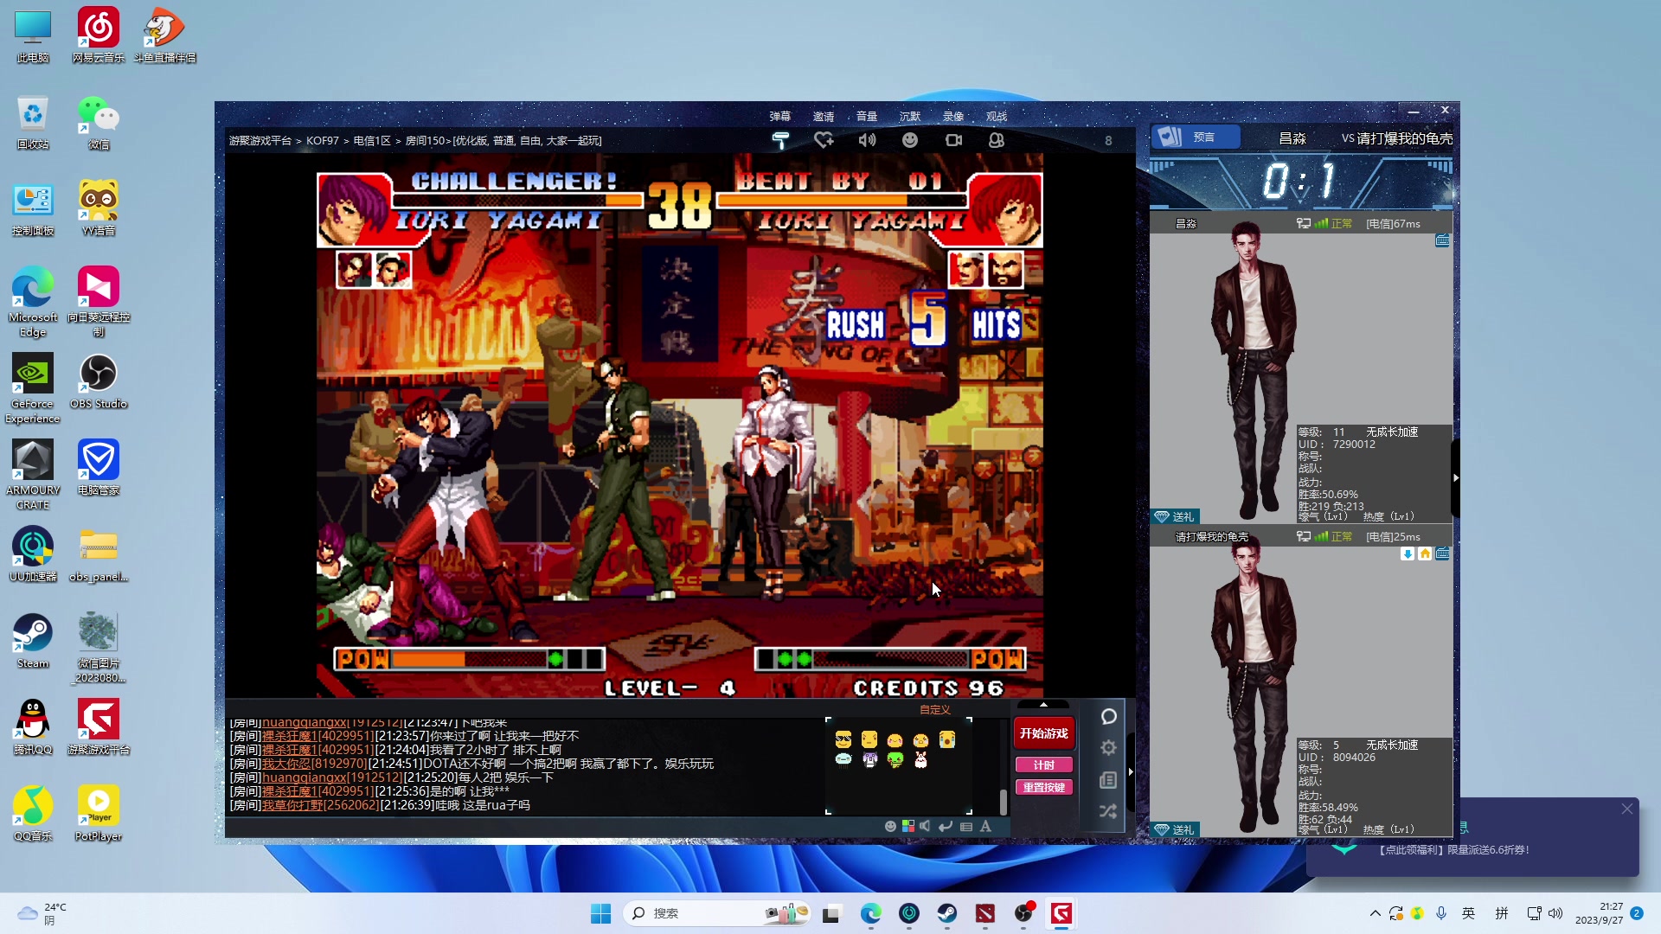Click username link 我太你忍[8192970]

[315, 764]
